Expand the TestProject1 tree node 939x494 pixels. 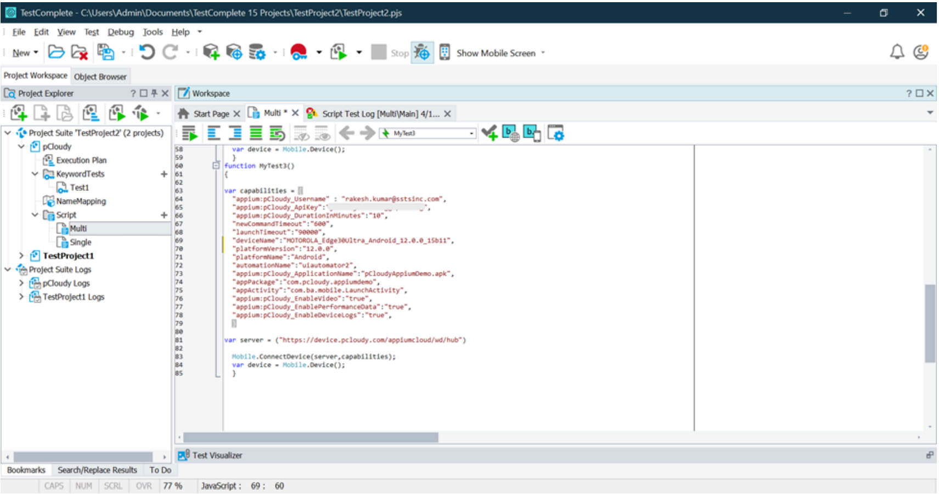(21, 255)
